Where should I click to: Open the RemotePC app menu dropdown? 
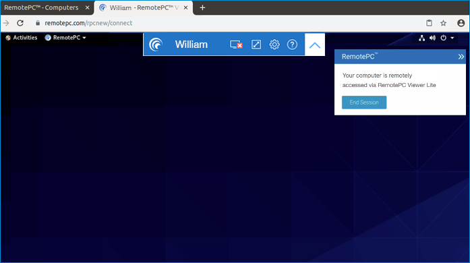tap(65, 38)
